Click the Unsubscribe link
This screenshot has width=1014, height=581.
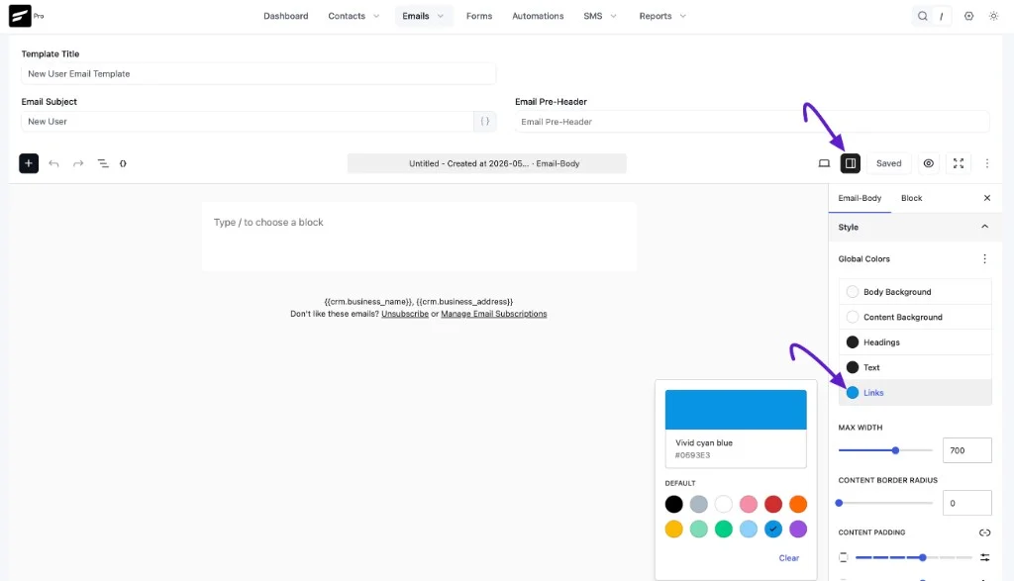tap(405, 314)
